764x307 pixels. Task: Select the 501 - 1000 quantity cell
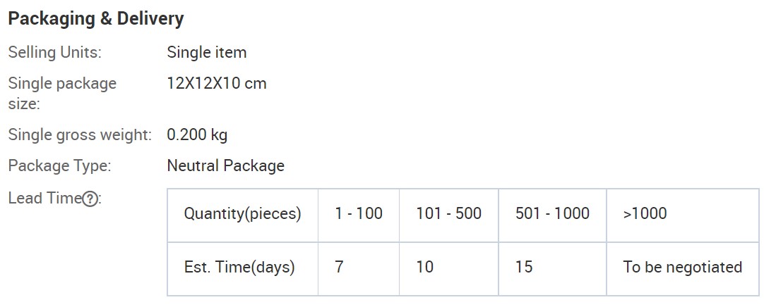click(553, 215)
